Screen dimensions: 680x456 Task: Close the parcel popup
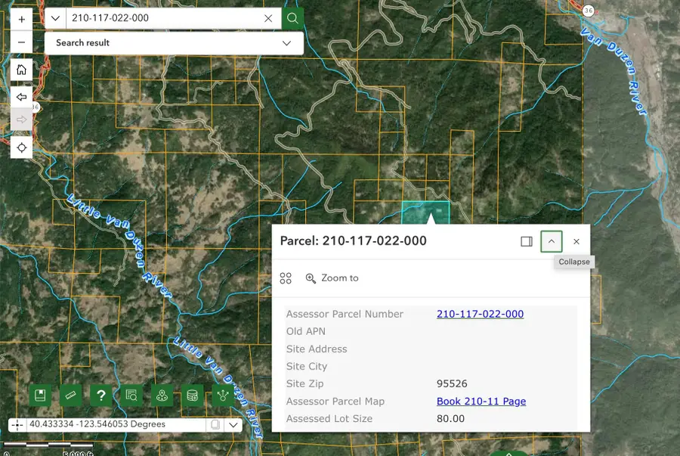pos(576,242)
